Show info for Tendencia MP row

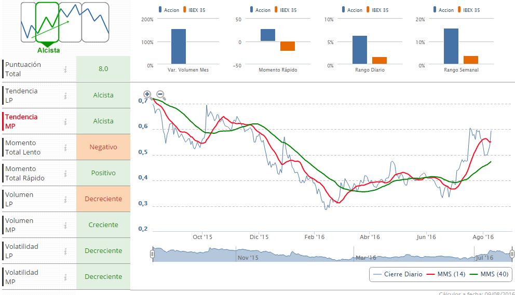pyautogui.click(x=65, y=121)
